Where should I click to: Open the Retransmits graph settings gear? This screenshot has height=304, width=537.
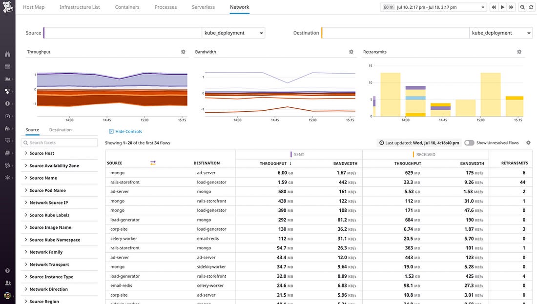coord(519,52)
